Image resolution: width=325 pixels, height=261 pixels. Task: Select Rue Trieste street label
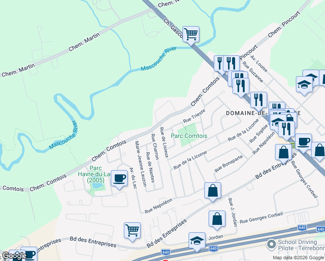(194, 116)
